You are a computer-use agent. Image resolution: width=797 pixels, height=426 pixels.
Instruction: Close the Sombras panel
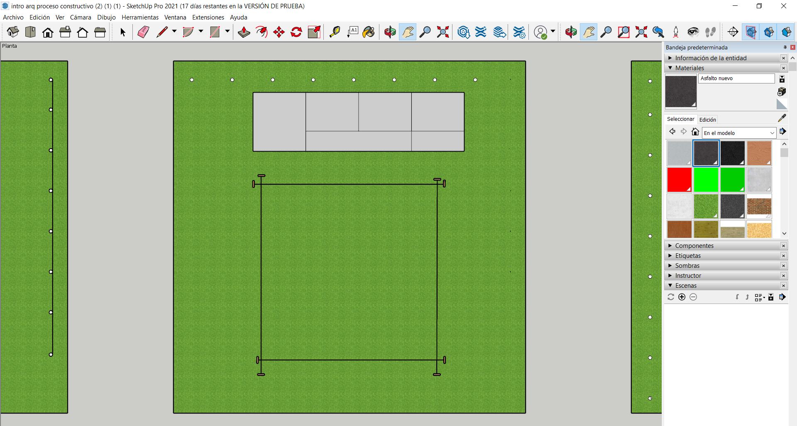tap(783, 266)
